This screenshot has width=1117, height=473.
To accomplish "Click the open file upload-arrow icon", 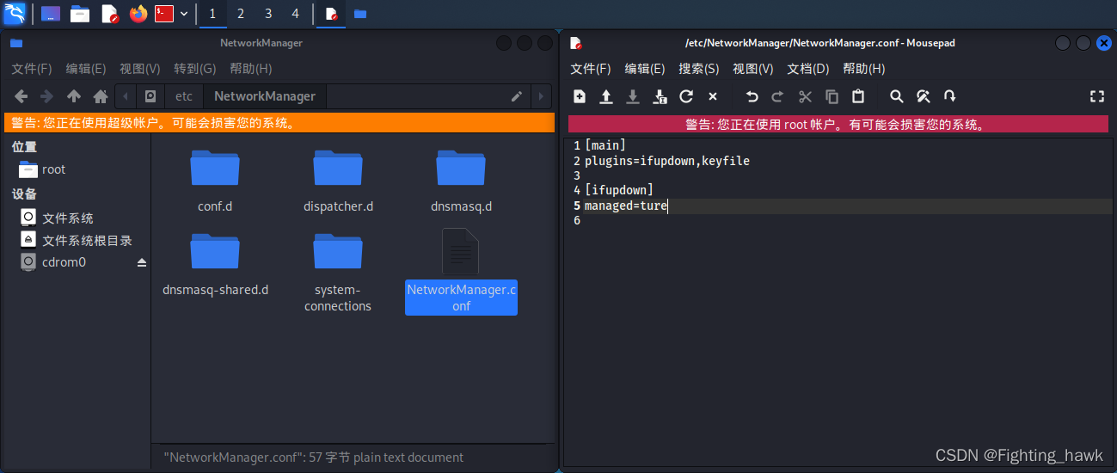I will (605, 96).
